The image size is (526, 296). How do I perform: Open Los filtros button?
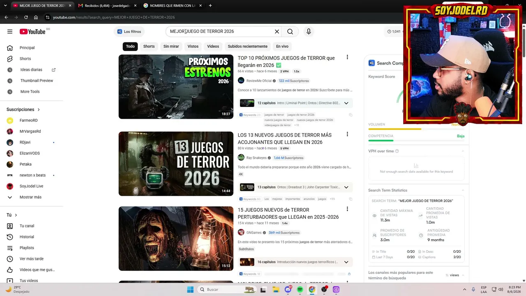point(129,32)
